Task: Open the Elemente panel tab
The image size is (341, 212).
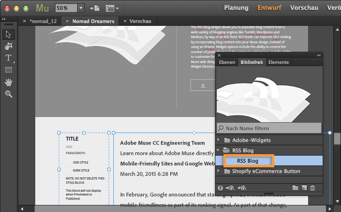Action: coord(278,62)
